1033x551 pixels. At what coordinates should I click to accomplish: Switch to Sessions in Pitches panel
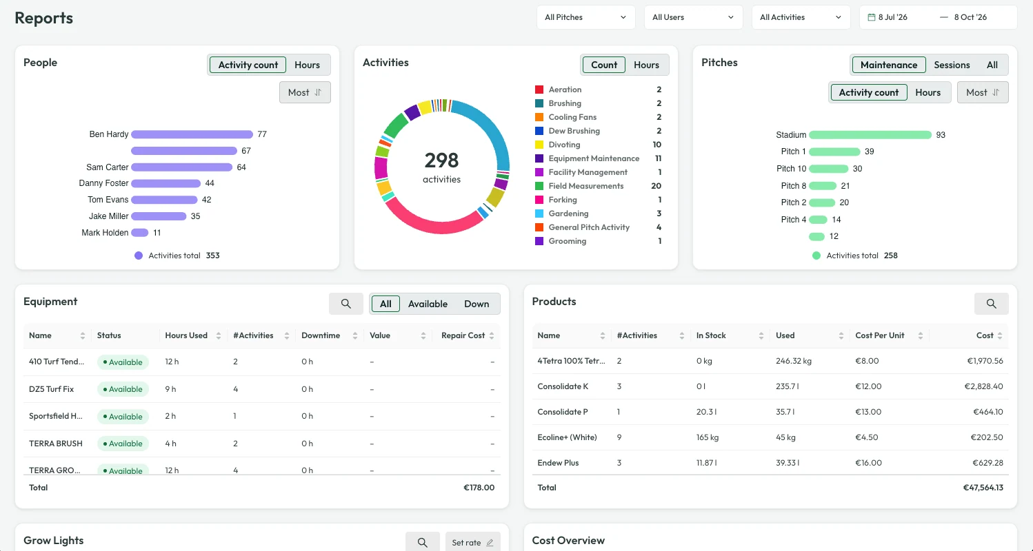point(952,65)
